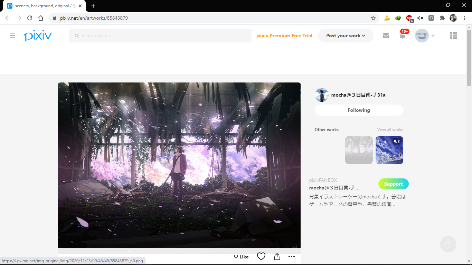This screenshot has height=265, width=472.
Task: Open the grid view icon top right
Action: [x=454, y=36]
